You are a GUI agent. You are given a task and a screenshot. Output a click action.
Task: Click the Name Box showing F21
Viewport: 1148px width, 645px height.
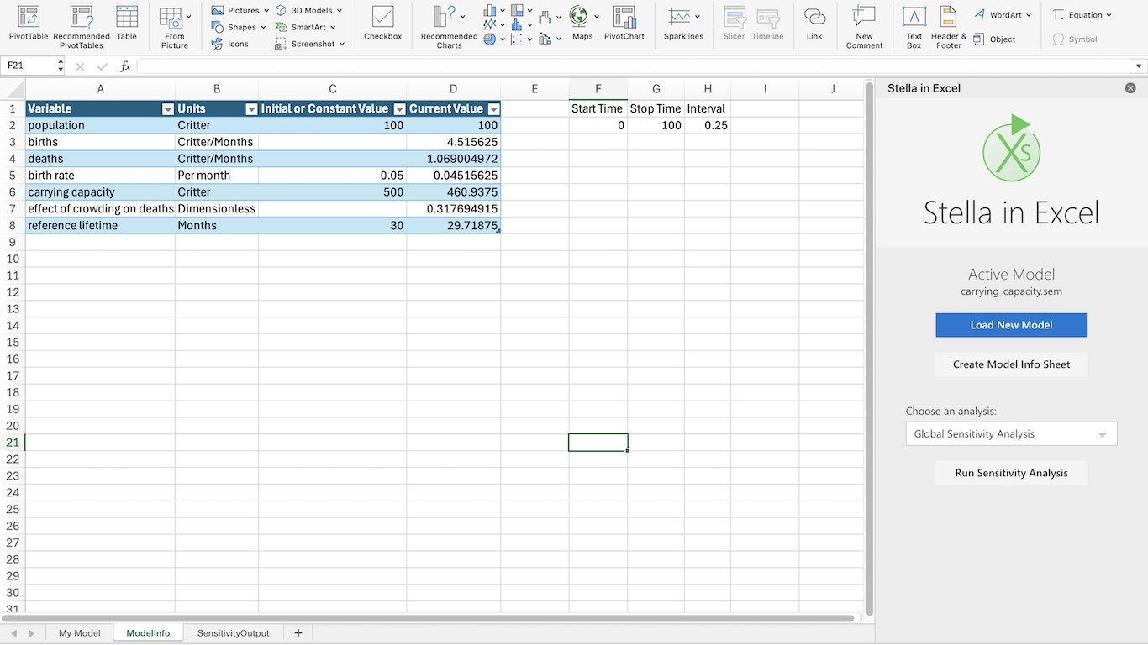[30, 66]
